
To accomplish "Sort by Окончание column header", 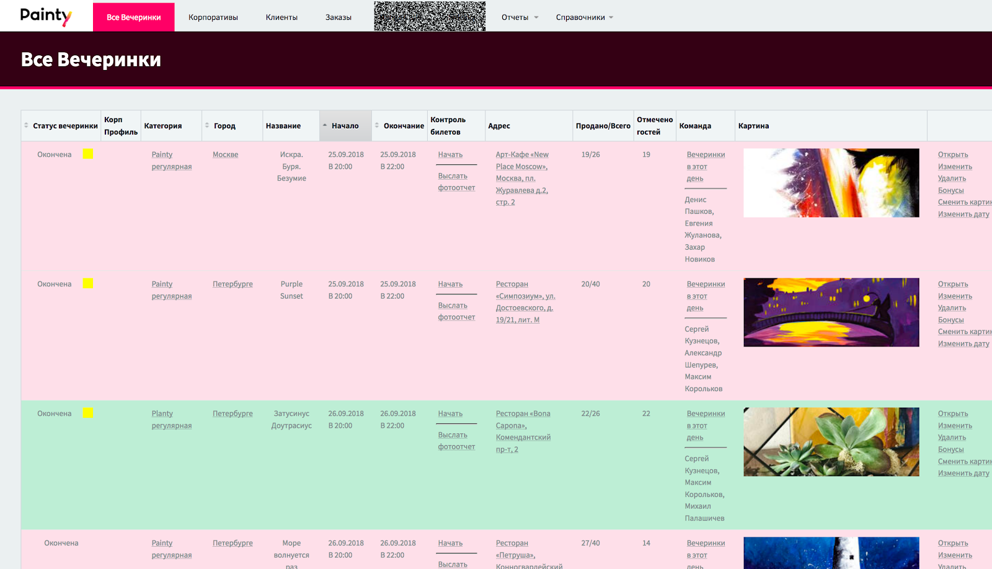I will click(x=403, y=126).
